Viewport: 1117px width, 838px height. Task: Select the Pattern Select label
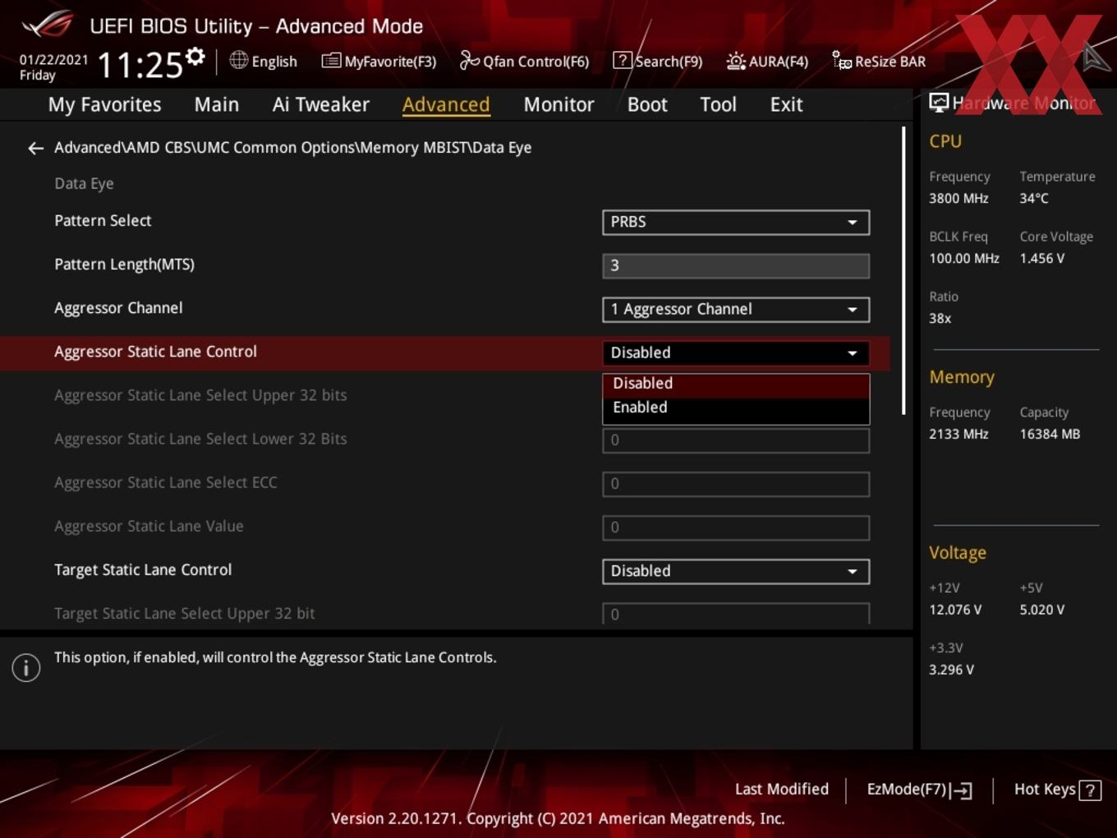click(x=103, y=221)
